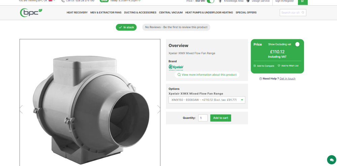Open the Design Service link
This screenshot has width=337, height=166.
click(261, 1)
